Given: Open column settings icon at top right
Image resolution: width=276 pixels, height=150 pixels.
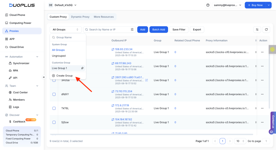Looking at the screenshot, I should click(257, 30).
